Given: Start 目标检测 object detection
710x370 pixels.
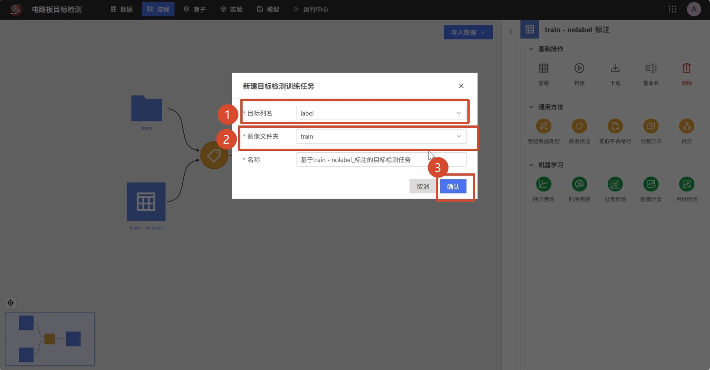Looking at the screenshot, I should [686, 184].
